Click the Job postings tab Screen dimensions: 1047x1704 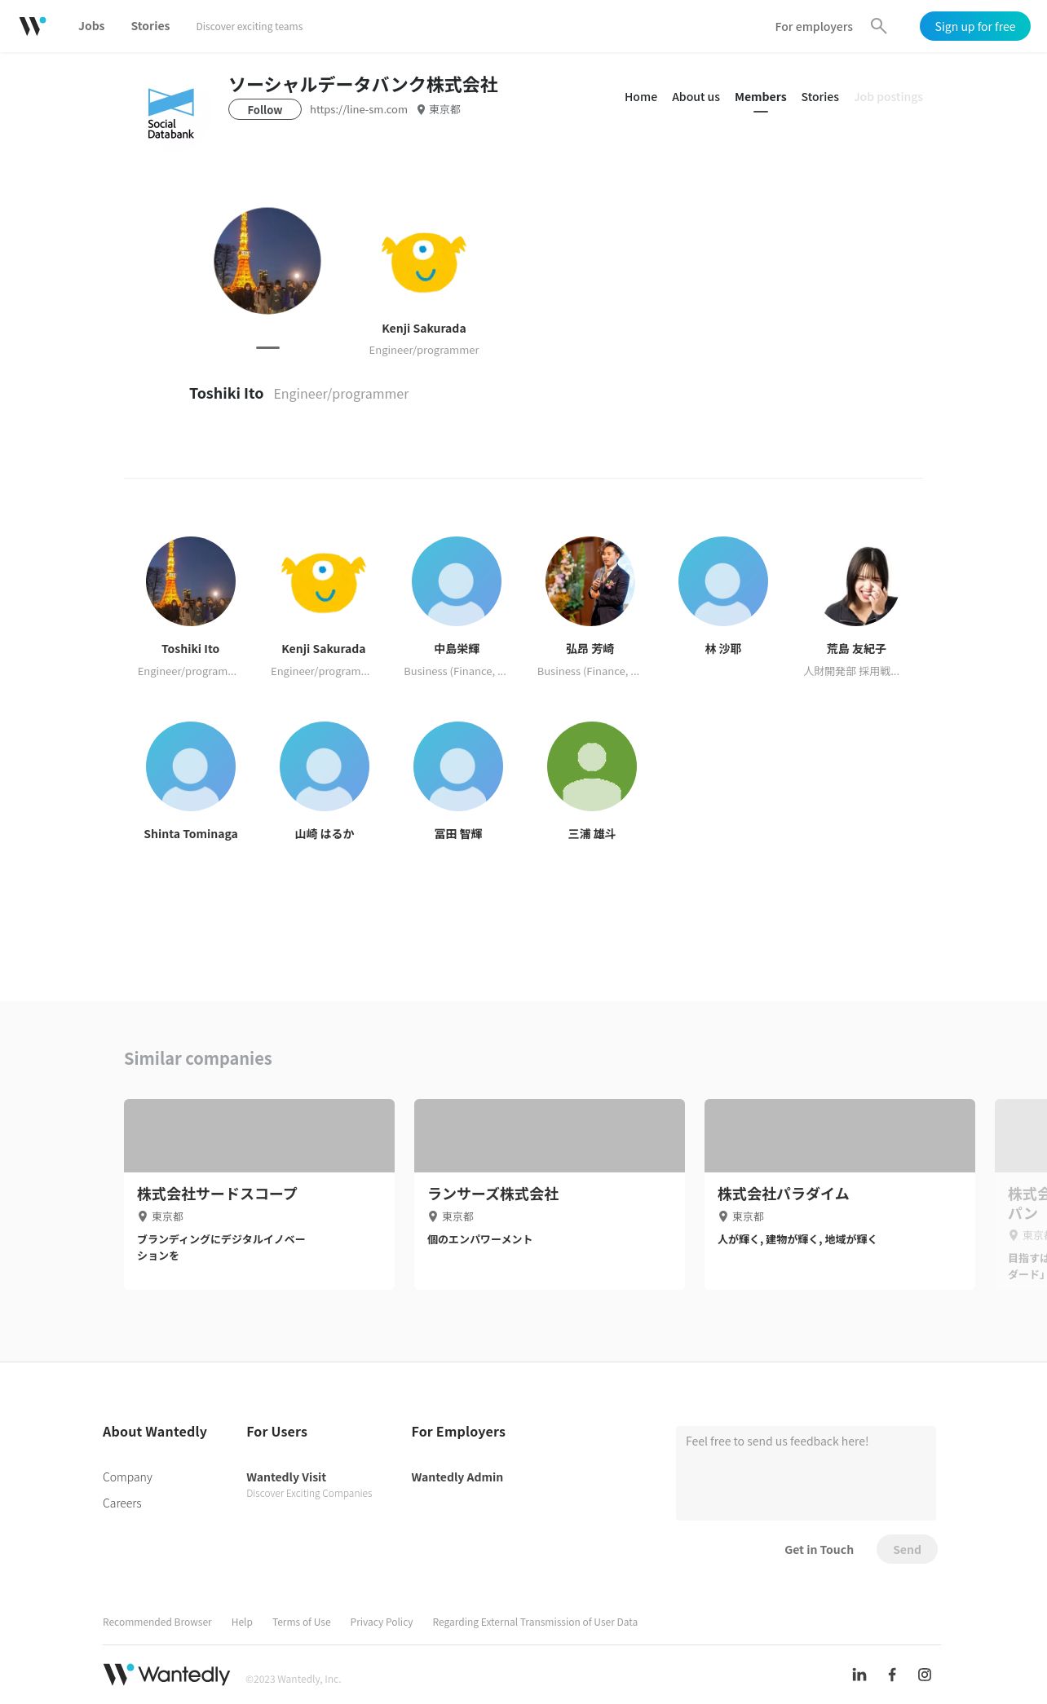[x=889, y=97]
